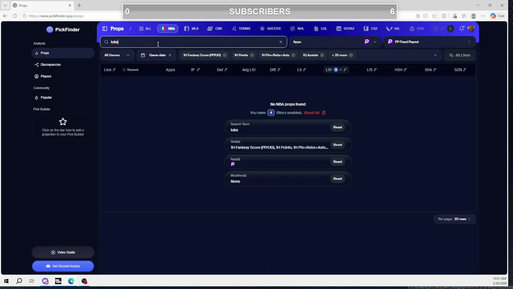Star icon in Pick Builder panel
Viewport: 513px width, 289px height.
coord(63,122)
